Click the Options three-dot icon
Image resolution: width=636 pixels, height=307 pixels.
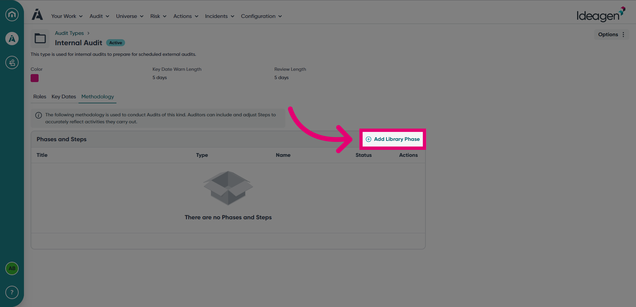[623, 35]
